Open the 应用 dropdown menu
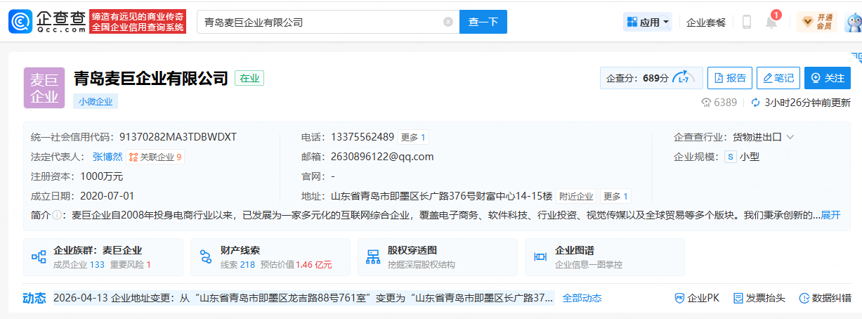The height and width of the screenshot is (319, 862). point(648,22)
